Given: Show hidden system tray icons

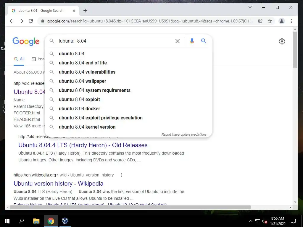Looking at the screenshot, I should click(x=250, y=221).
